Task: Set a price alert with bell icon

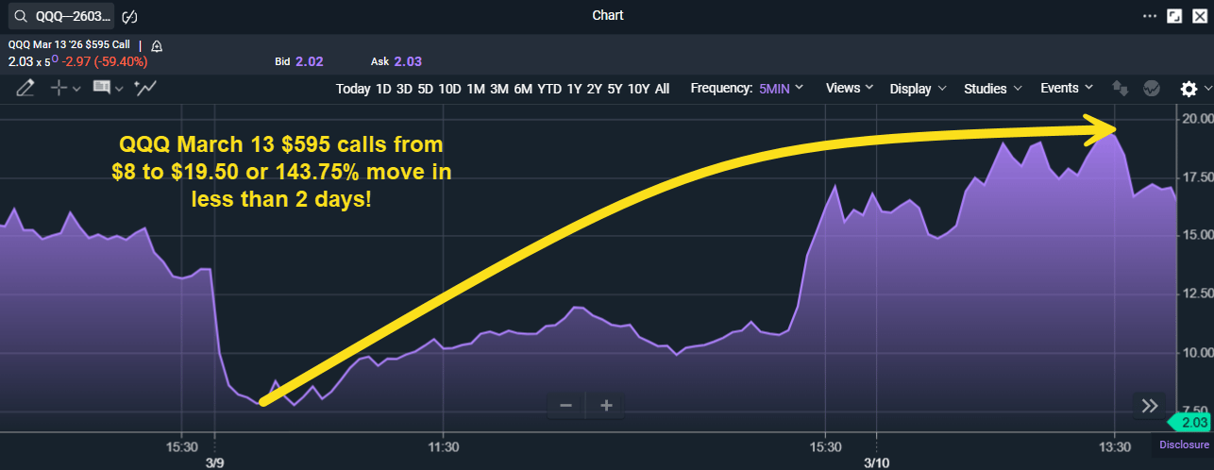Action: pyautogui.click(x=157, y=45)
